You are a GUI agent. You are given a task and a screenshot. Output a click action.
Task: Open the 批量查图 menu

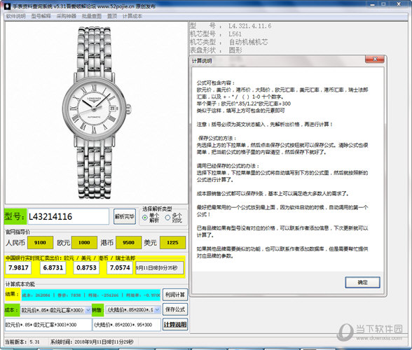tap(91, 16)
